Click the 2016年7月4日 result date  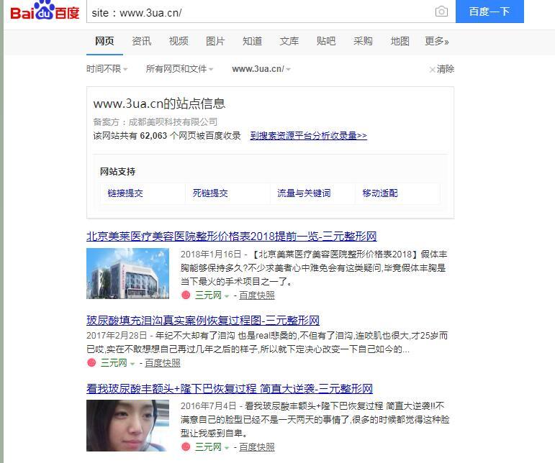tap(209, 405)
